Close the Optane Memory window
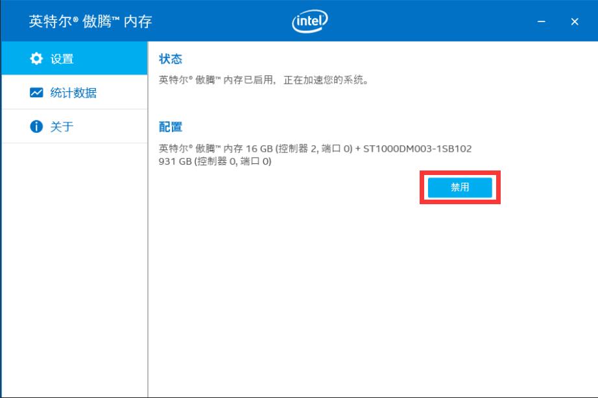Viewport: 598px width, 398px height. point(575,21)
